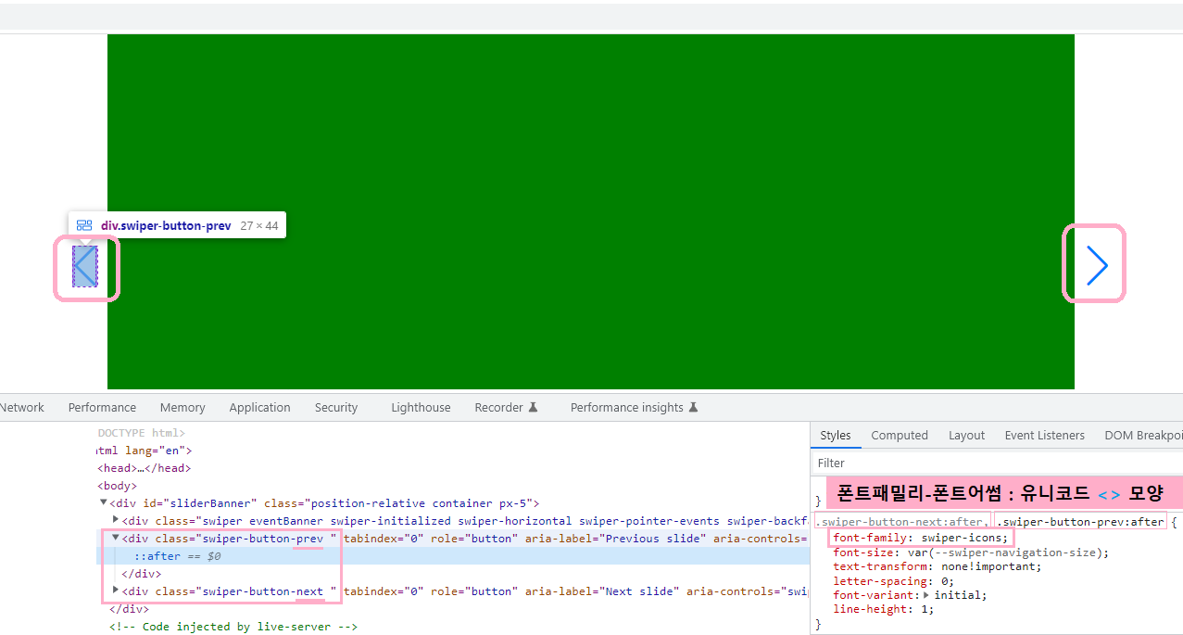
Task: Click the Filter input in Styles
Action: pyautogui.click(x=997, y=463)
